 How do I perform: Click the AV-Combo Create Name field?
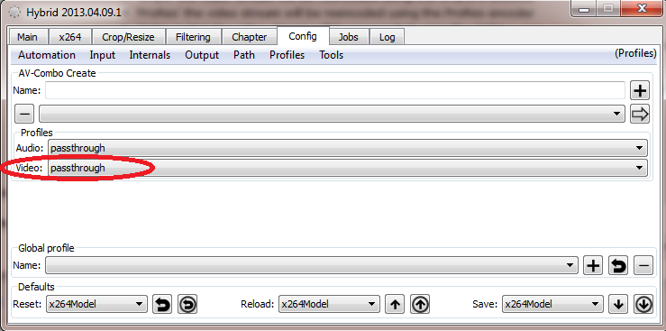[335, 90]
